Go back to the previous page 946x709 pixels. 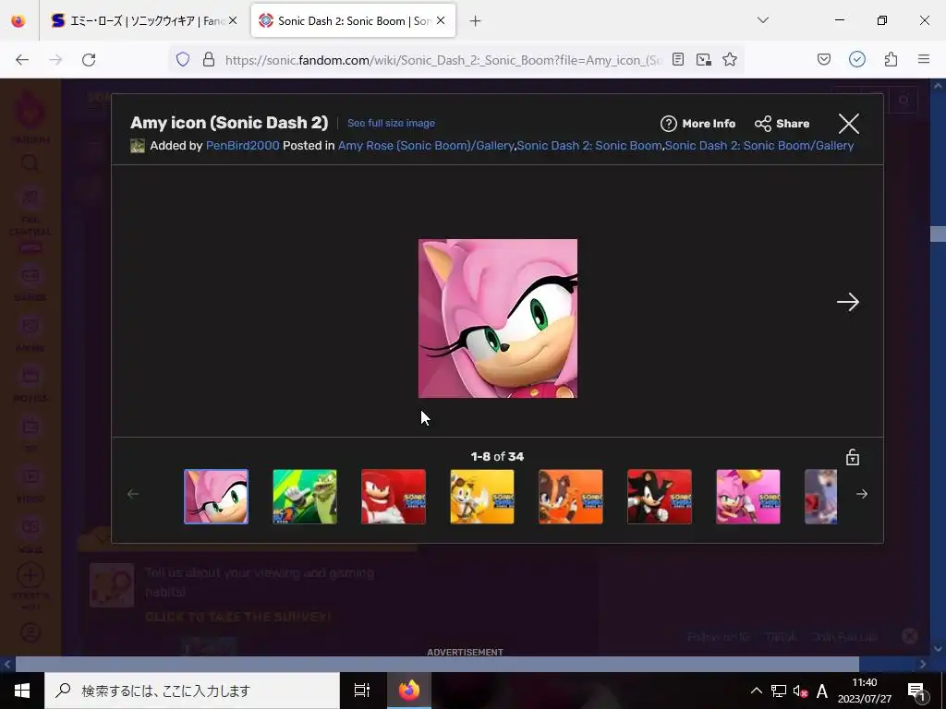pos(22,59)
